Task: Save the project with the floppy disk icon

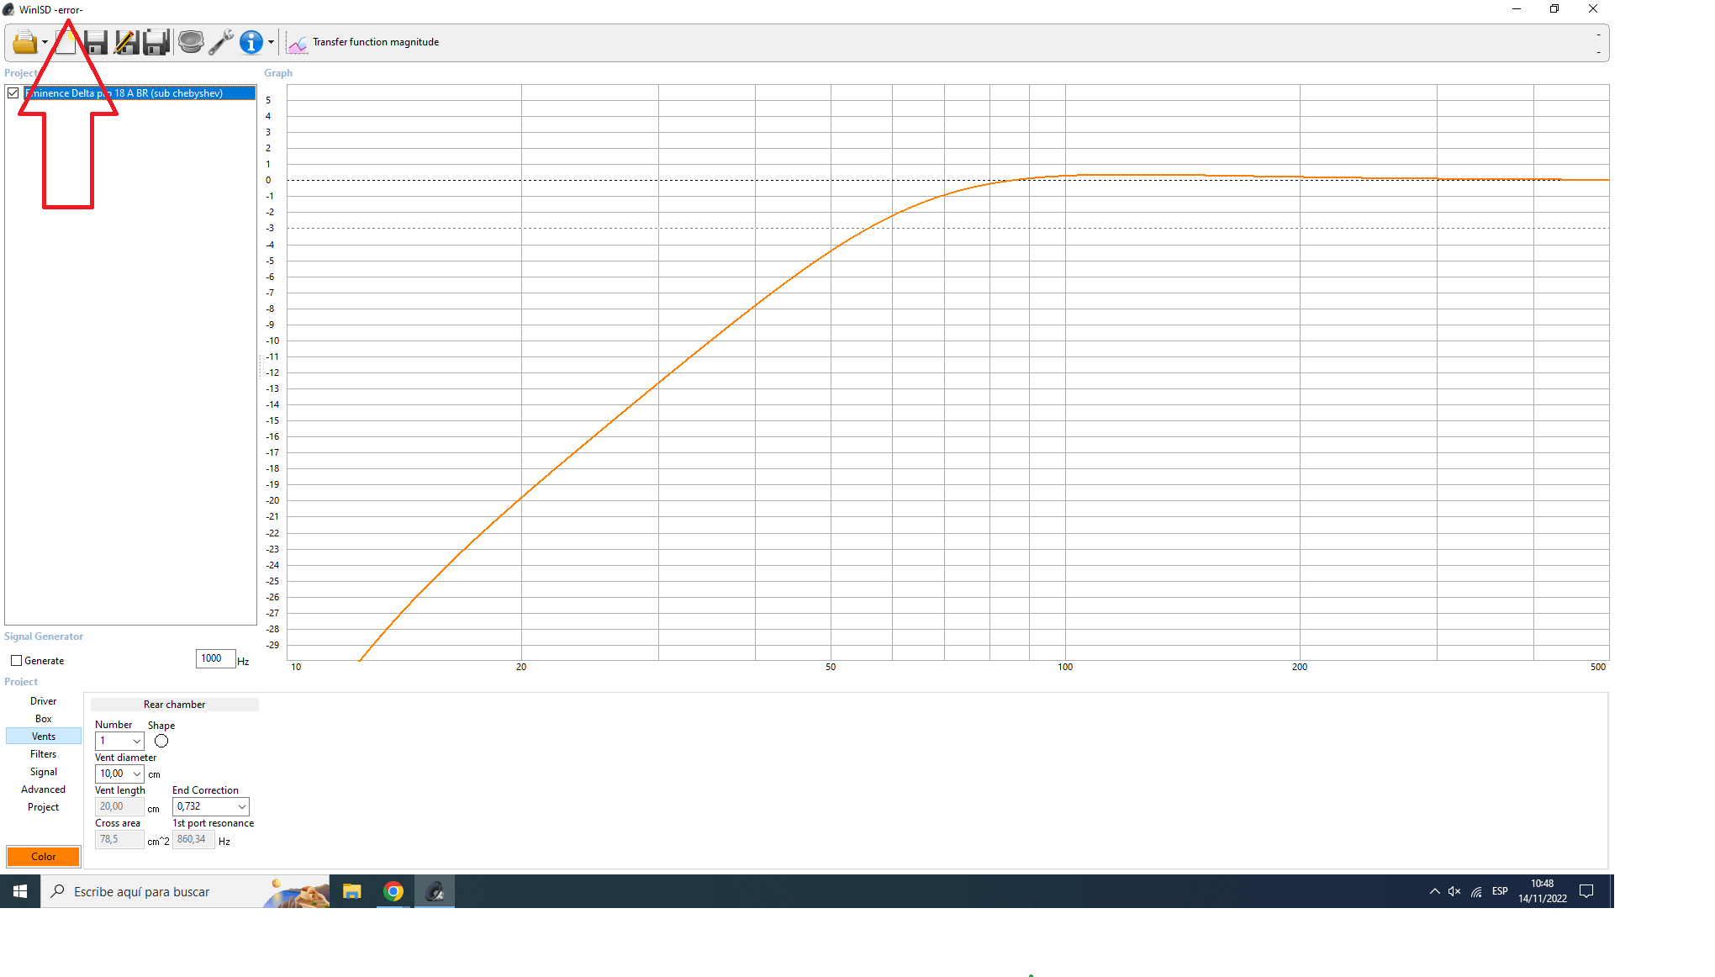Action: pyautogui.click(x=95, y=42)
